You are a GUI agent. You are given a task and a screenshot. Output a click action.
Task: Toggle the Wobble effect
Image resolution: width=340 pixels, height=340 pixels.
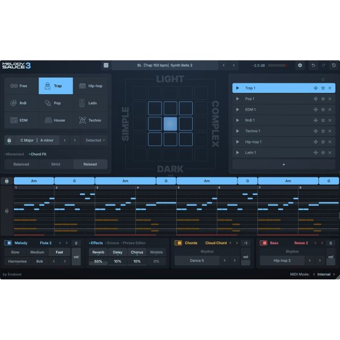tap(156, 252)
